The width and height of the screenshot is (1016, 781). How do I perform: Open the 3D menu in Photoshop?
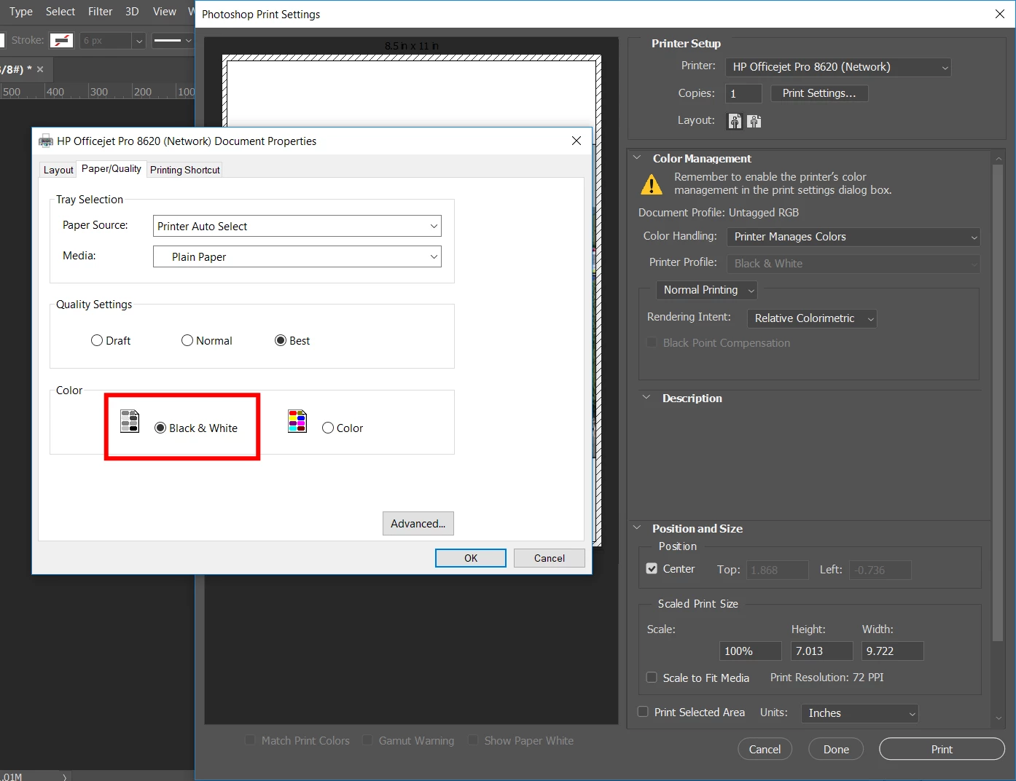[132, 12]
